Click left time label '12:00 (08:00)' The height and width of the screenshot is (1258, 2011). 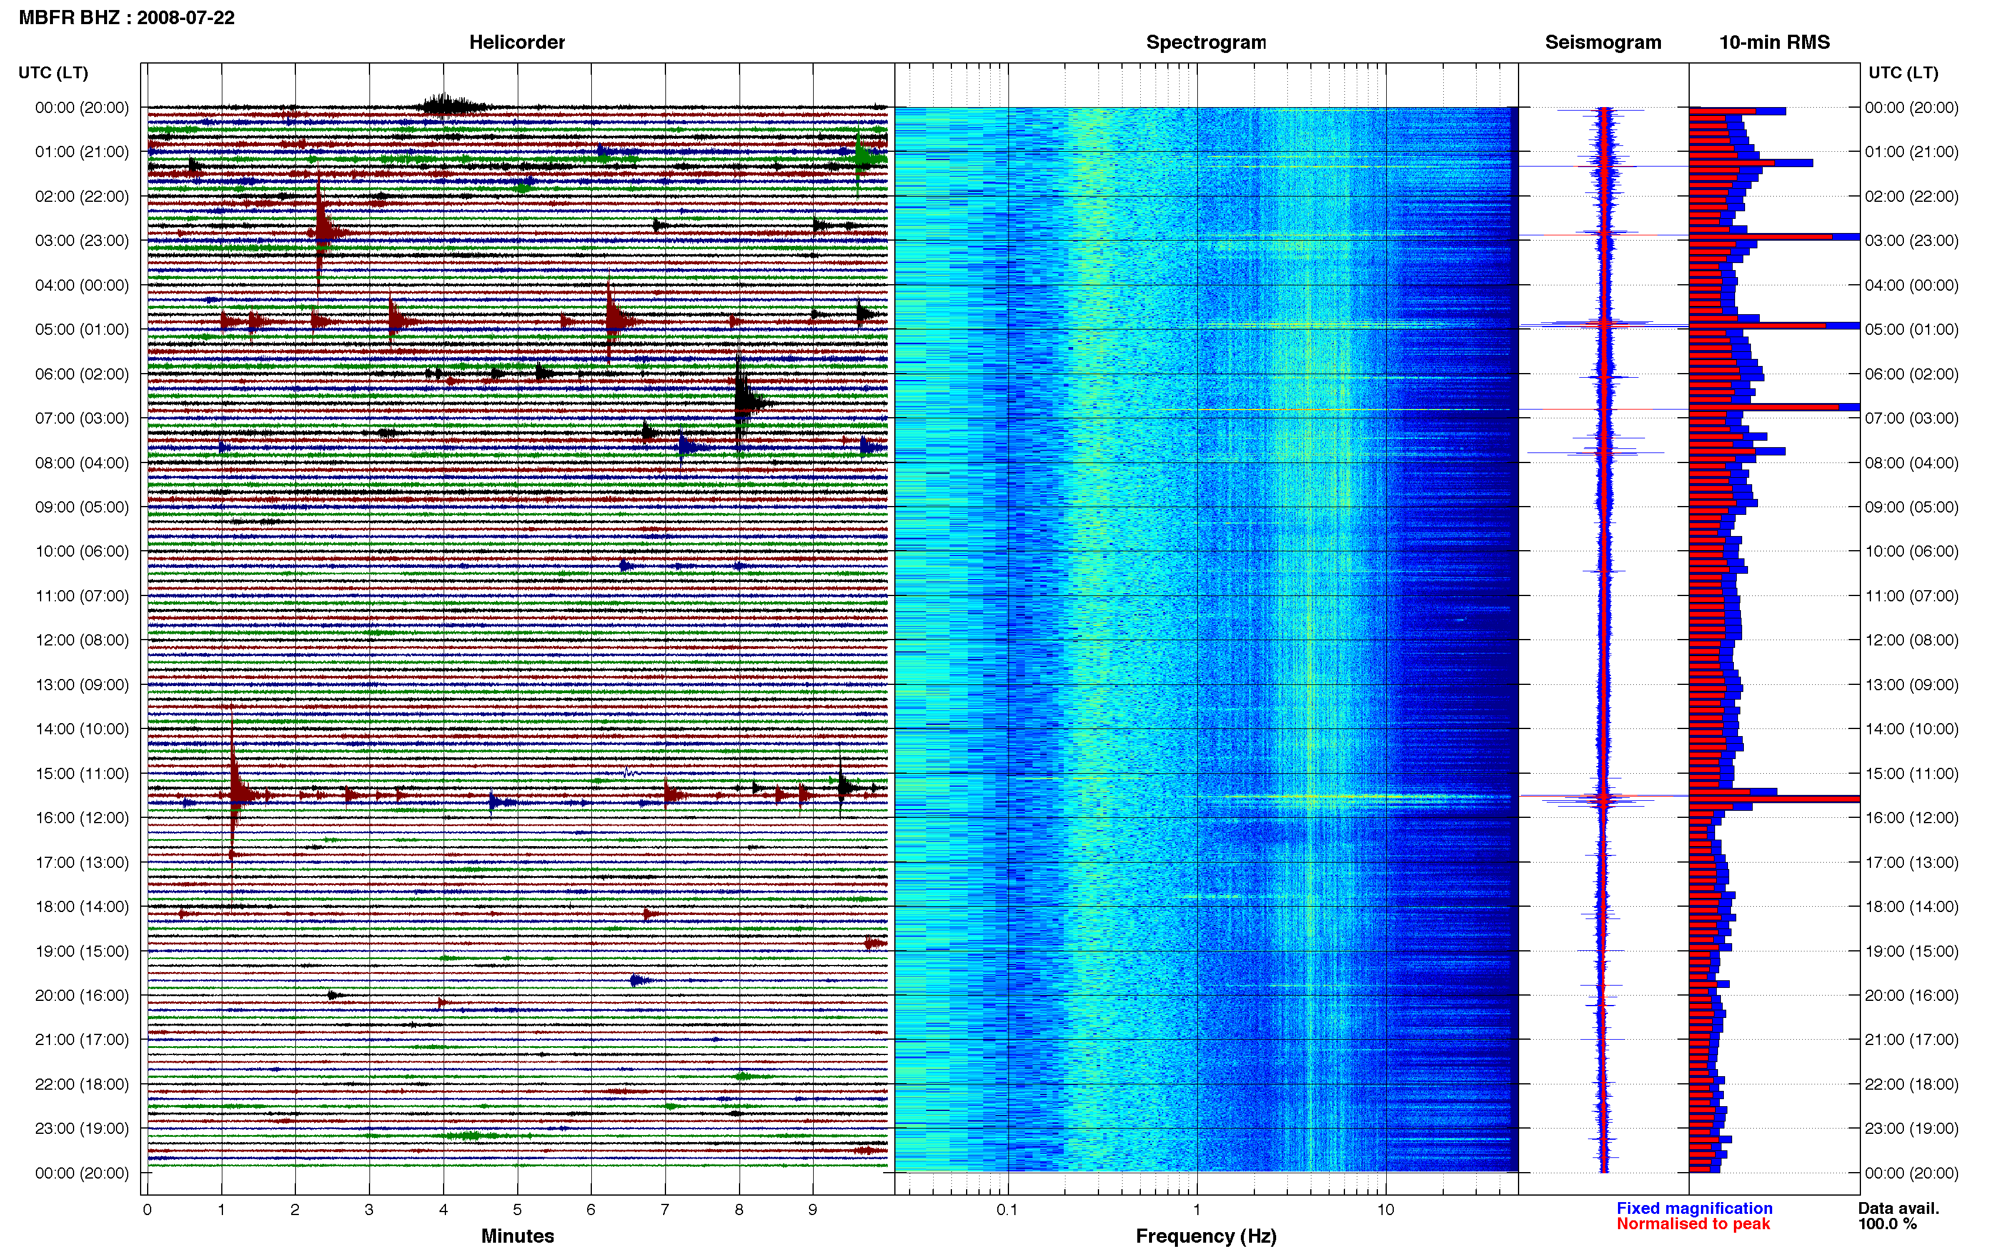[82, 641]
